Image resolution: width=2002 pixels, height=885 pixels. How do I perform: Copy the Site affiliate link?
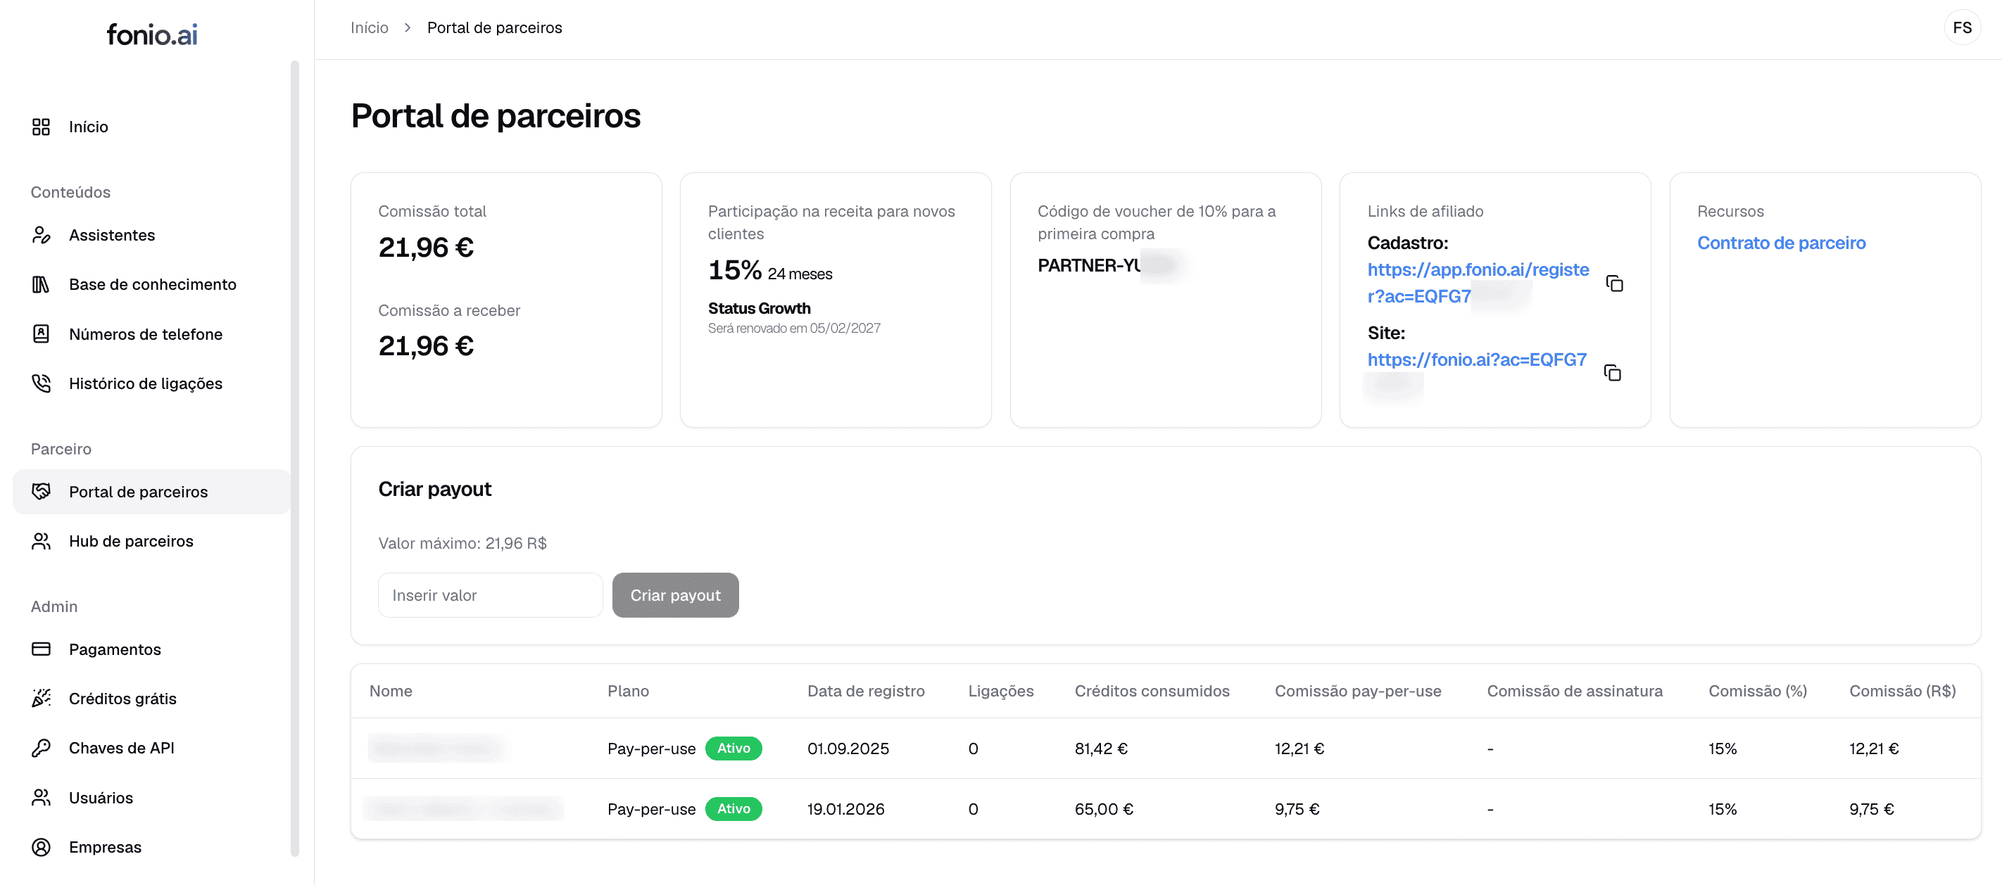click(1613, 373)
